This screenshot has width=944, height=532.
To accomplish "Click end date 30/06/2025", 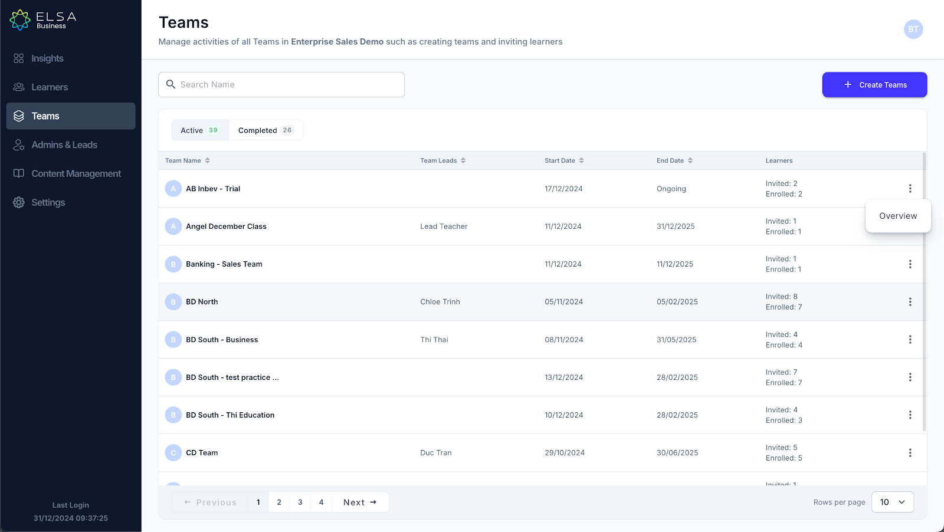I will pyautogui.click(x=677, y=453).
